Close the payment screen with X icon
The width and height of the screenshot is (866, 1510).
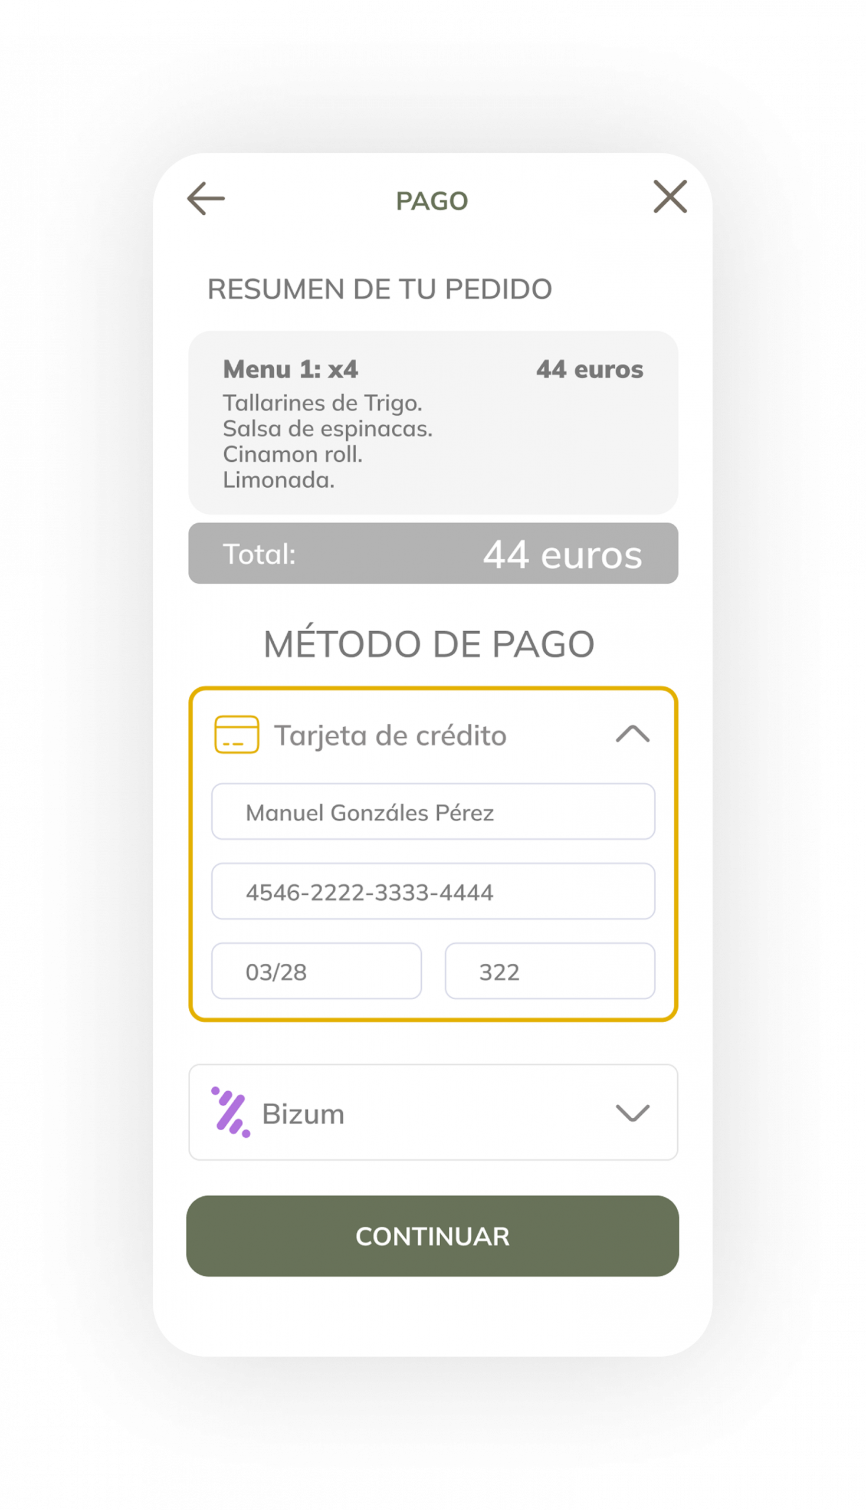pos(670,196)
